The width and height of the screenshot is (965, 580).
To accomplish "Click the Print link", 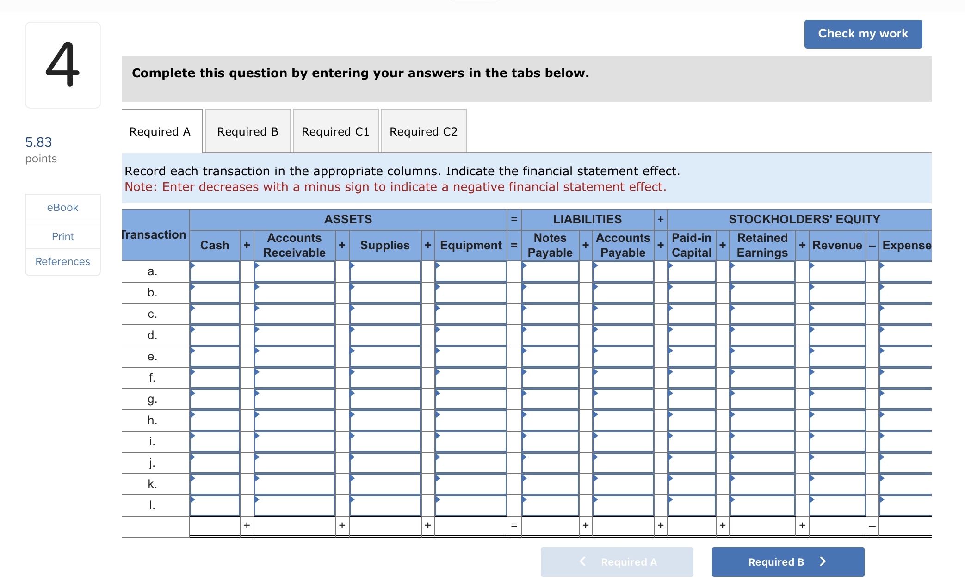I will [62, 236].
